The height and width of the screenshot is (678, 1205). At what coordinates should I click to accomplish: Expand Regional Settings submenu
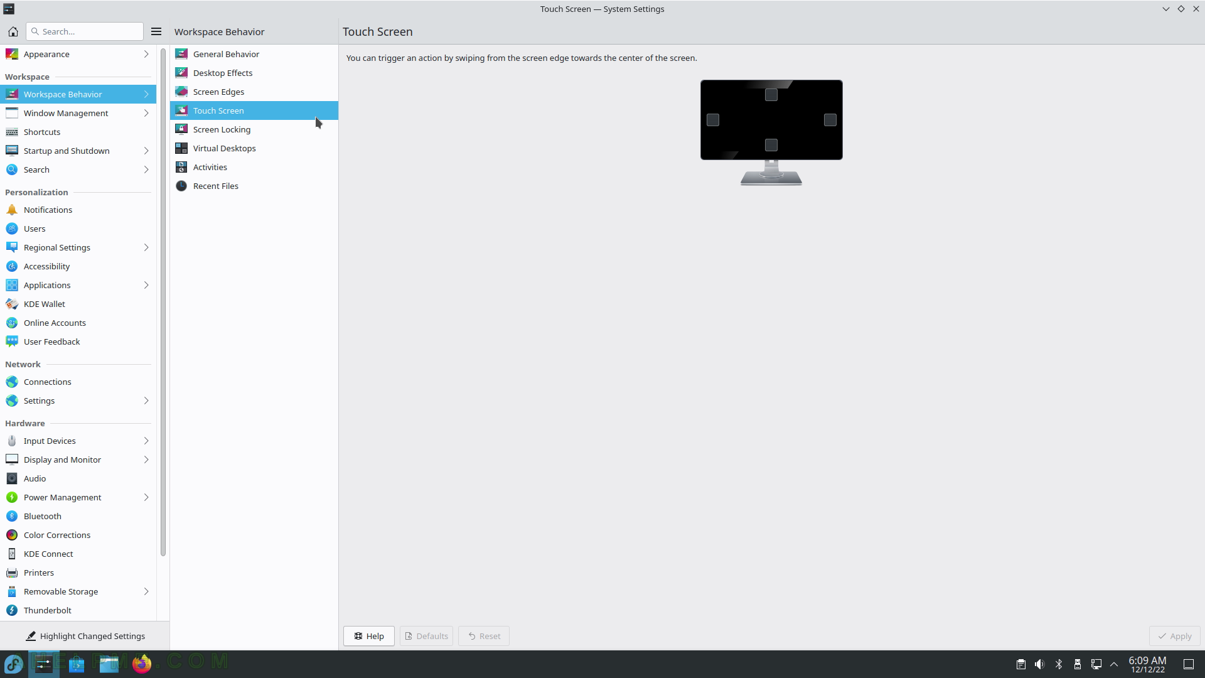146,247
